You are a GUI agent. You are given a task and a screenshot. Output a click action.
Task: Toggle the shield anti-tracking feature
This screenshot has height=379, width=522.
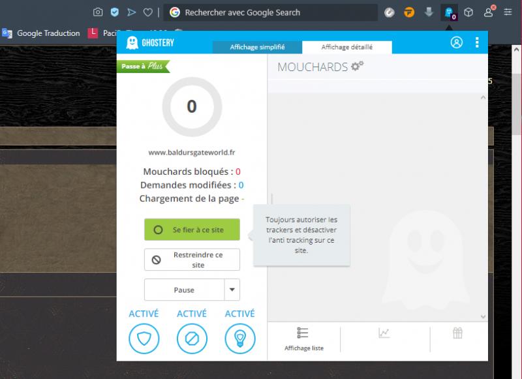144,339
